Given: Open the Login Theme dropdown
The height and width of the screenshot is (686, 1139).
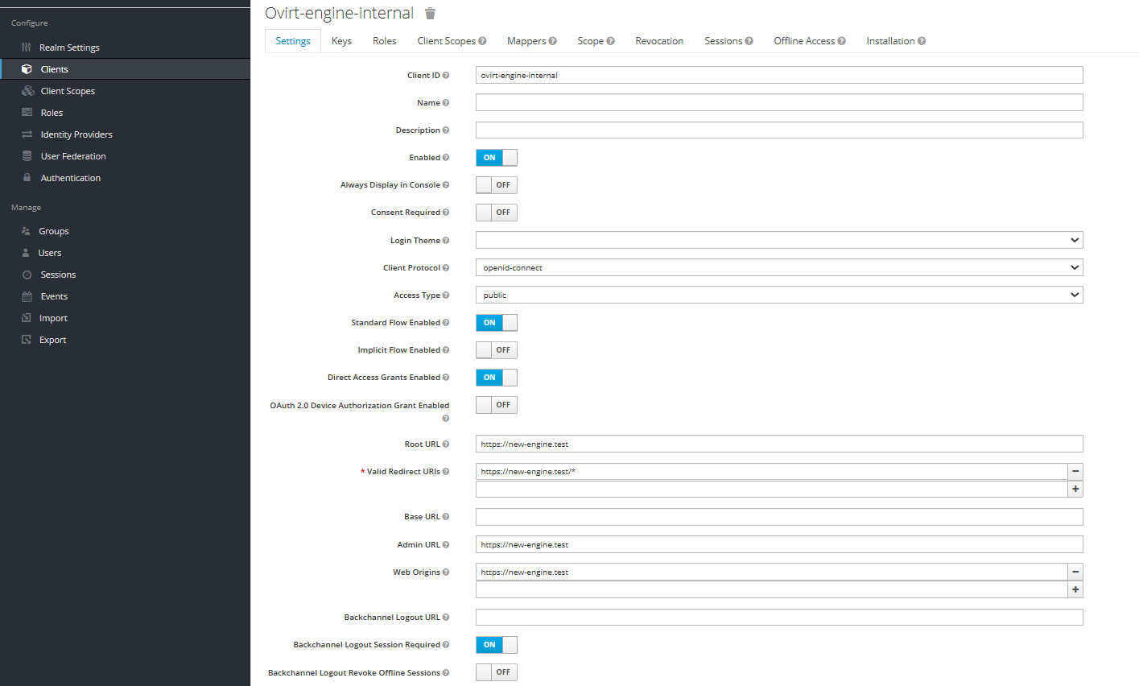Looking at the screenshot, I should (x=778, y=240).
